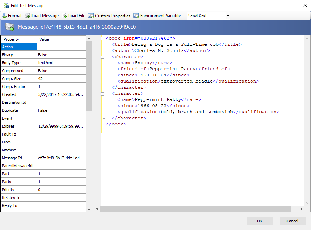Image resolution: width=311 pixels, height=230 pixels.
Task: Click the Edit Test Message window icon
Action: 6,5
